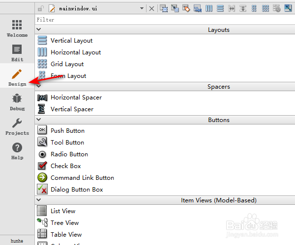The height and width of the screenshot is (245, 295).
Task: Apply Lay Out Vertically from toolbar
Action: click(x=220, y=9)
